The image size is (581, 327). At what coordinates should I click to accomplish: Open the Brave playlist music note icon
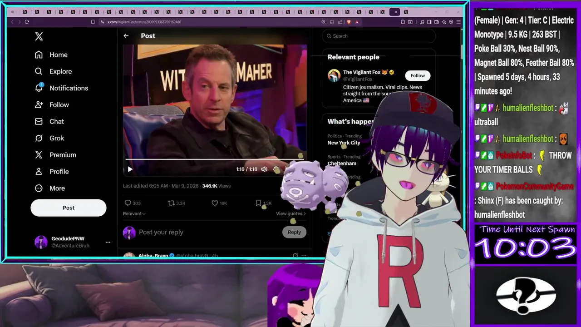click(422, 22)
